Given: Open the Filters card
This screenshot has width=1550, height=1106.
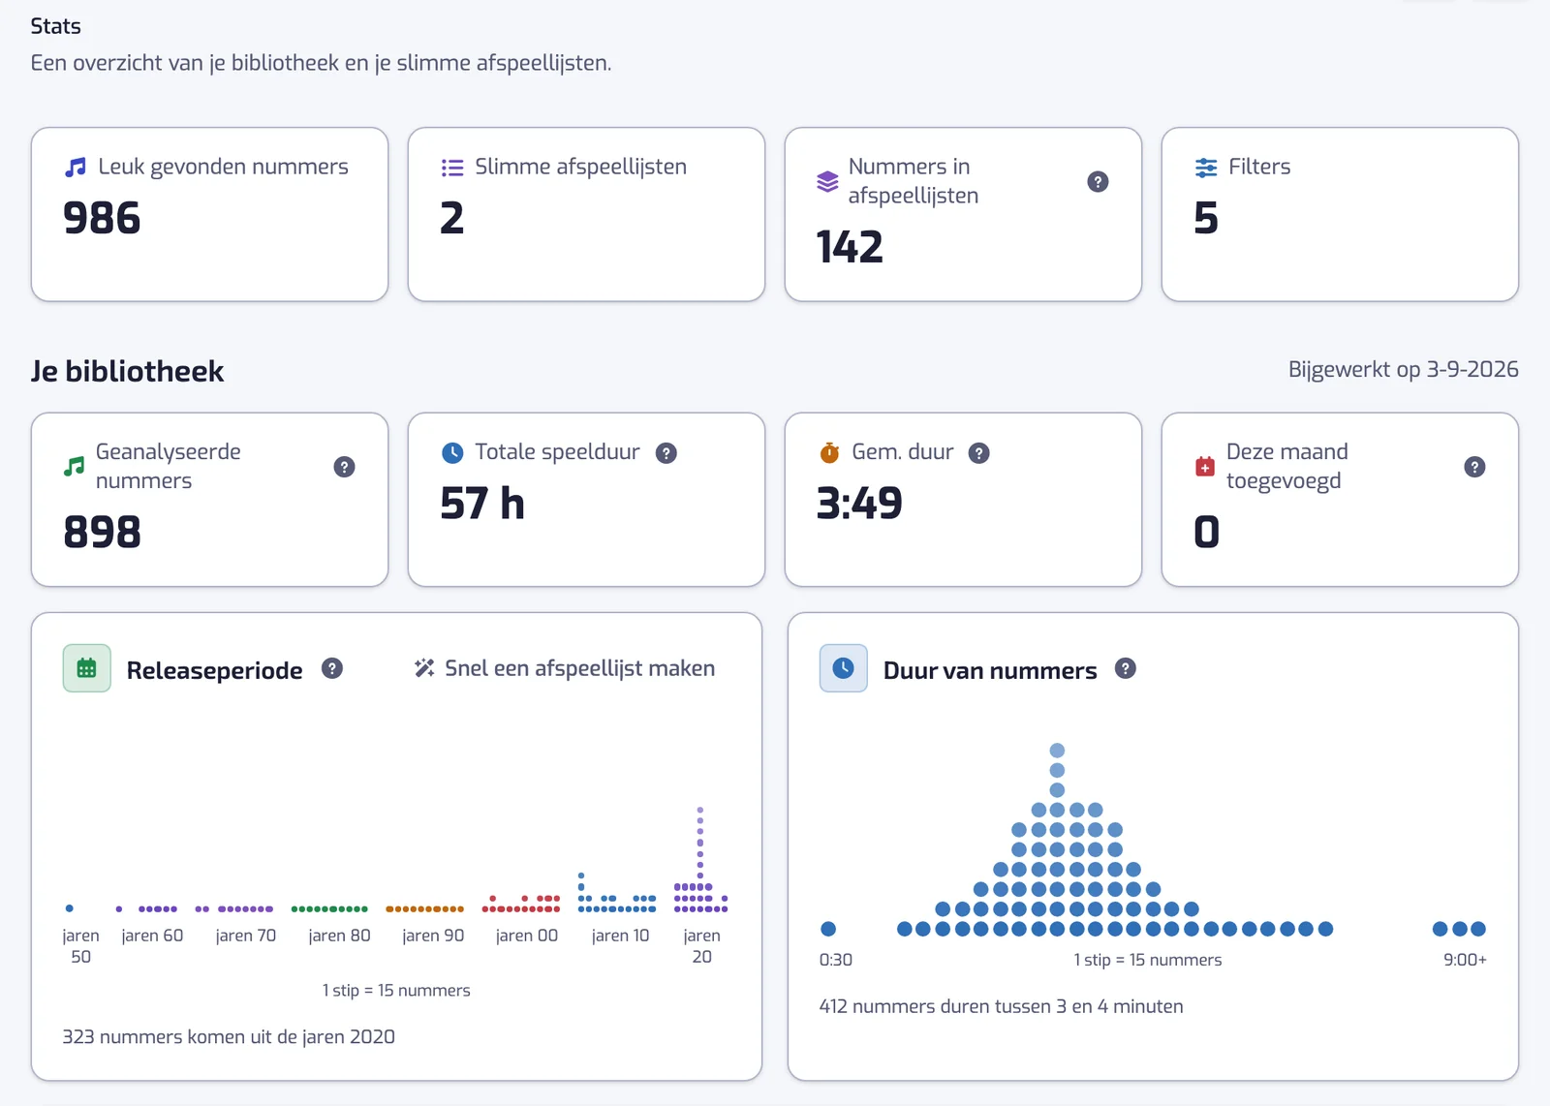Looking at the screenshot, I should (1340, 214).
